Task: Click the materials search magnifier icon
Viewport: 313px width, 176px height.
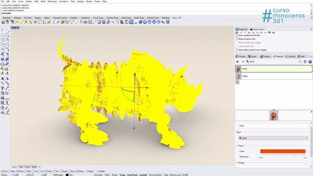Action: pos(300,62)
